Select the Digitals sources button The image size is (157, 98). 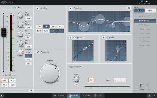pyautogui.click(x=150, y=11)
